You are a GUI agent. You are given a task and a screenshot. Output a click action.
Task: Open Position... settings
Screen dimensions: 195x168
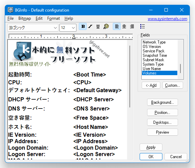tap(162, 113)
